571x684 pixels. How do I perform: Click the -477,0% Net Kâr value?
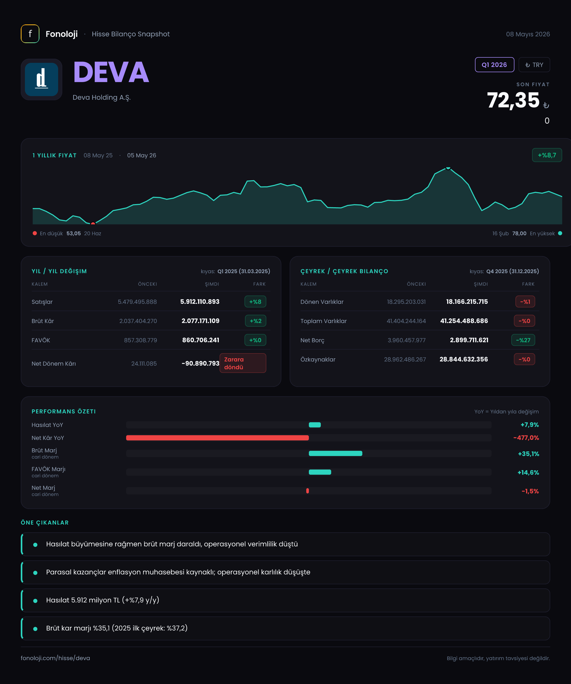pyautogui.click(x=526, y=438)
